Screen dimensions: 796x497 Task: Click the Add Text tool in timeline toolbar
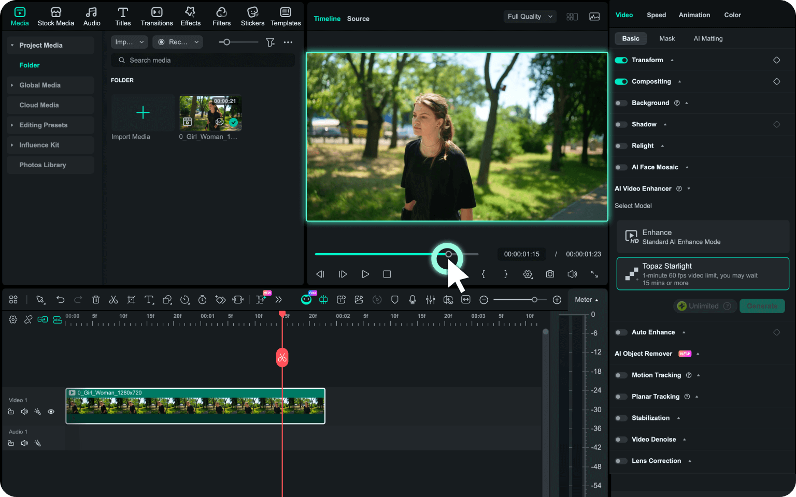(x=149, y=299)
